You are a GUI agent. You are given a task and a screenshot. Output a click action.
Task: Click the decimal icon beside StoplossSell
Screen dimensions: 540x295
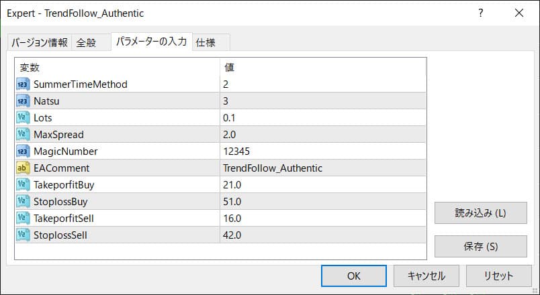tap(23, 235)
